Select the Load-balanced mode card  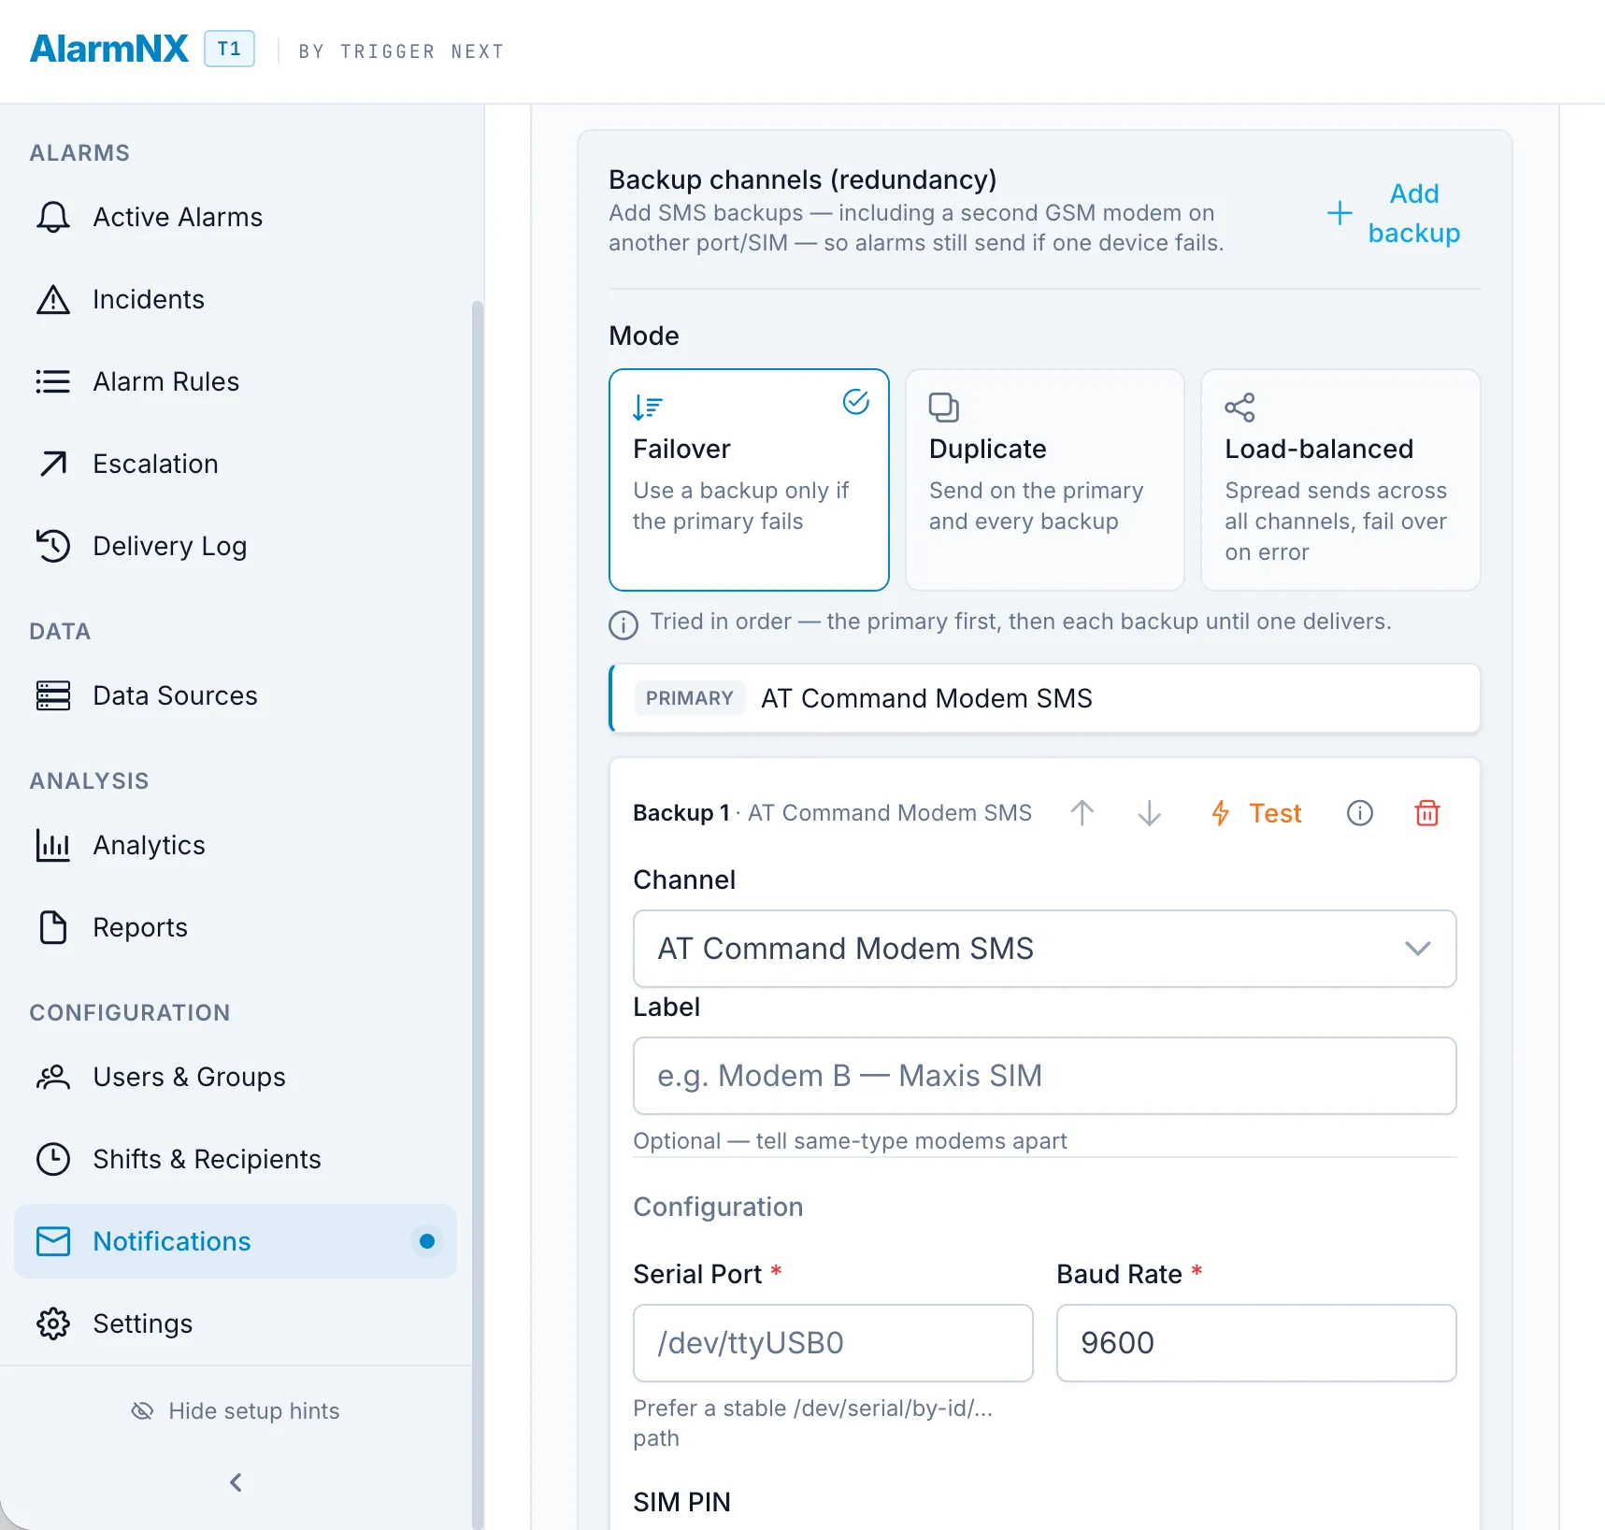(x=1340, y=479)
